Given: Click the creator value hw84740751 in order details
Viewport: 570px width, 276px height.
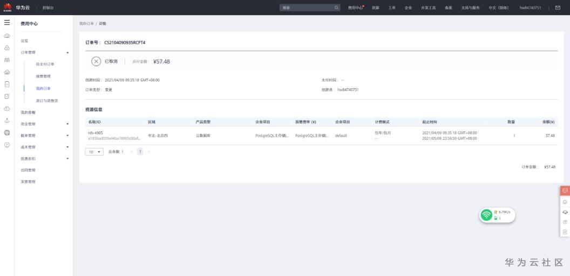Looking at the screenshot, I should point(348,89).
